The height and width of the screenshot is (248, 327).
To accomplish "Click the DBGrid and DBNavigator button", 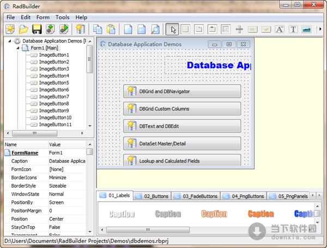I will [x=182, y=91].
